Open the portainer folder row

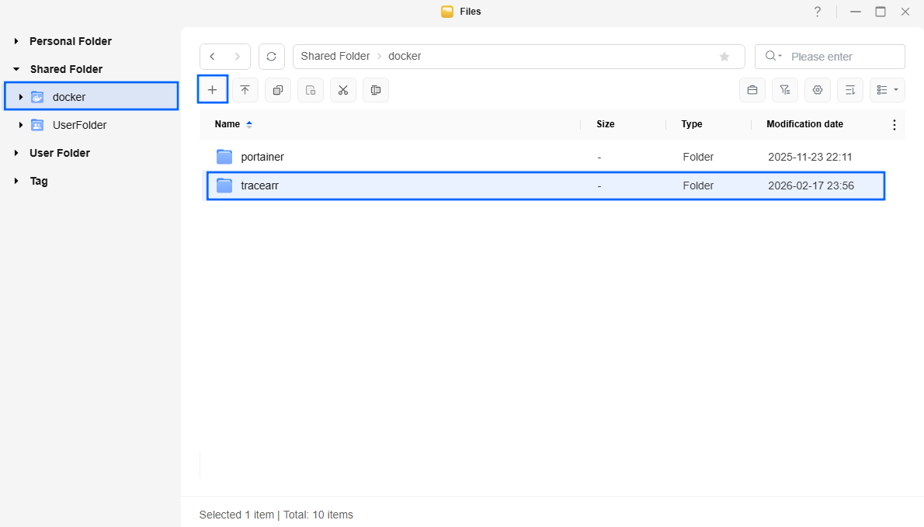[262, 157]
